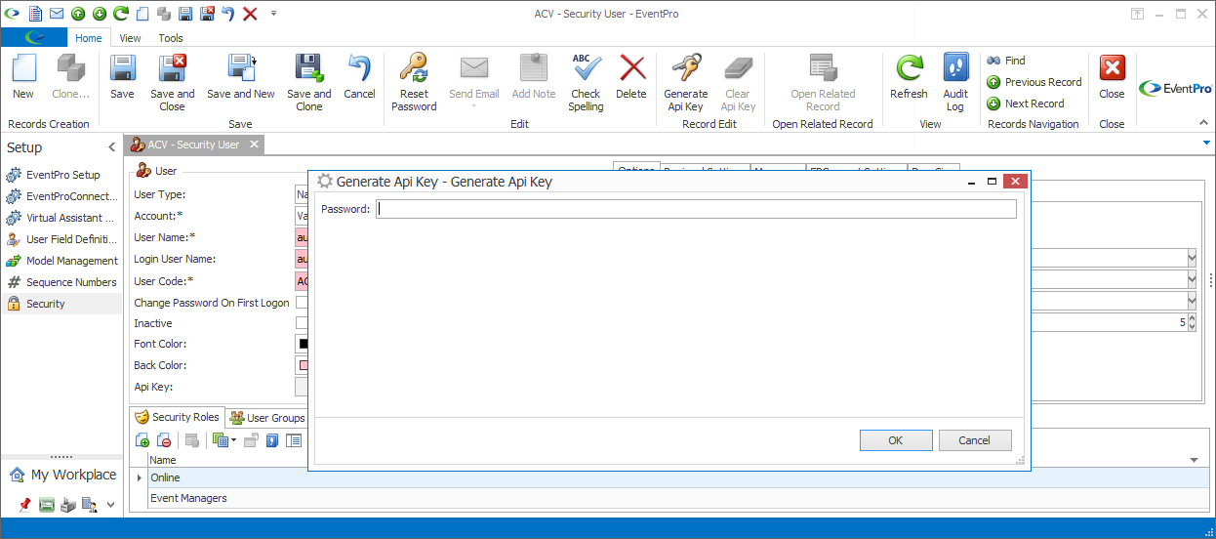
Task: Switch to the Security Roles tab
Action: [177, 417]
